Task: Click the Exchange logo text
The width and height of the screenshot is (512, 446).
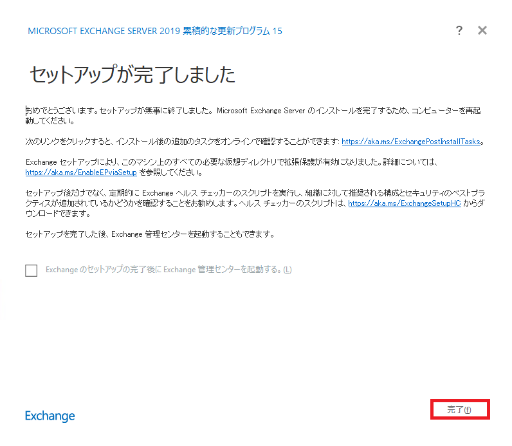Action: coord(50,416)
